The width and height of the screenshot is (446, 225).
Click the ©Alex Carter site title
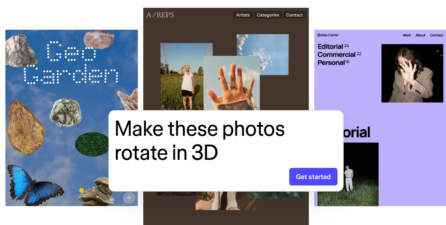tap(328, 35)
